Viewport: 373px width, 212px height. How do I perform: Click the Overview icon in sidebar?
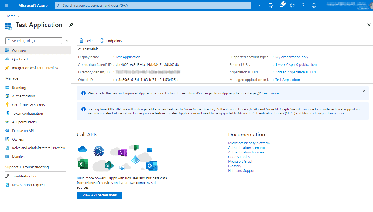7,50
